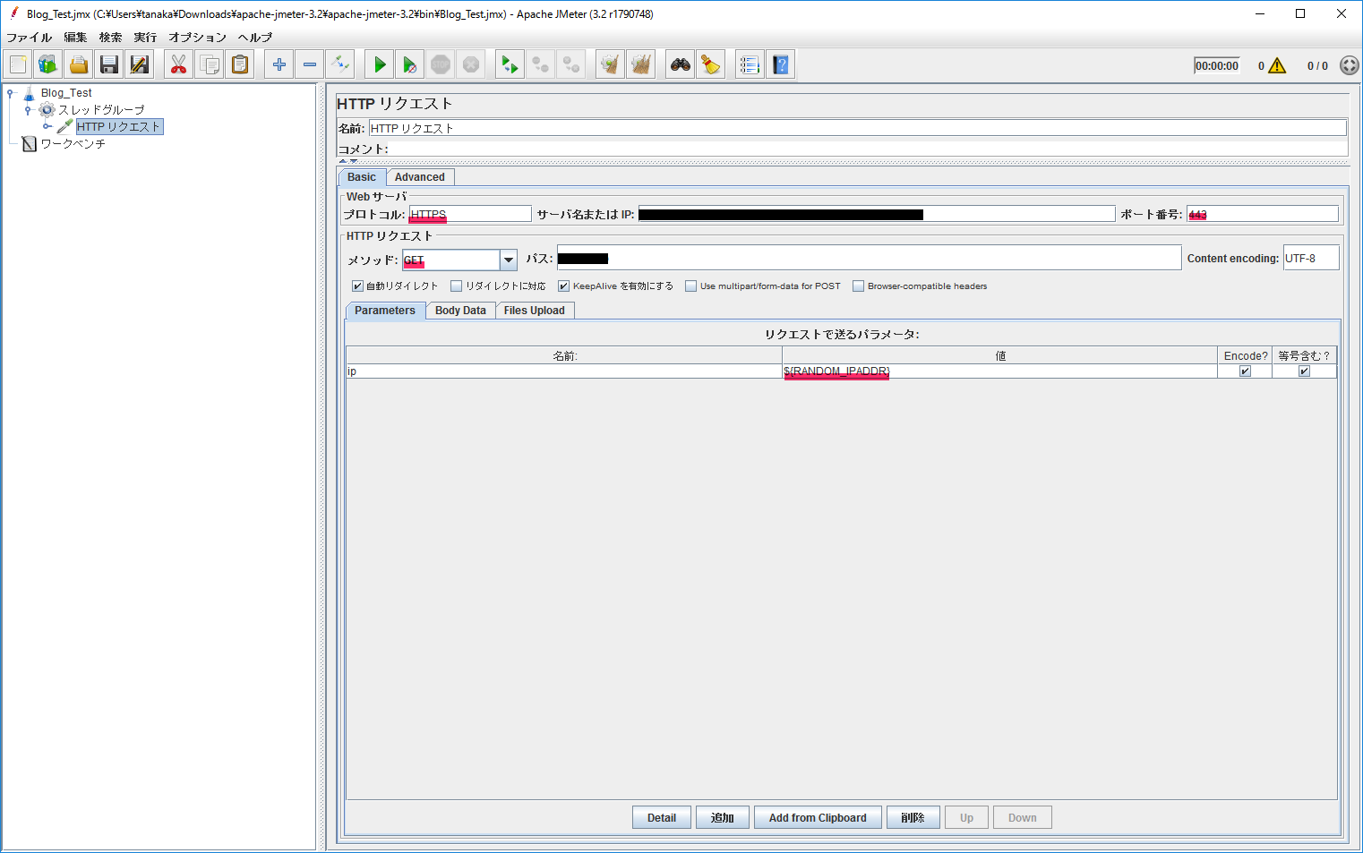The height and width of the screenshot is (853, 1363).
Task: Open the ファイル menu
Action: (30, 38)
